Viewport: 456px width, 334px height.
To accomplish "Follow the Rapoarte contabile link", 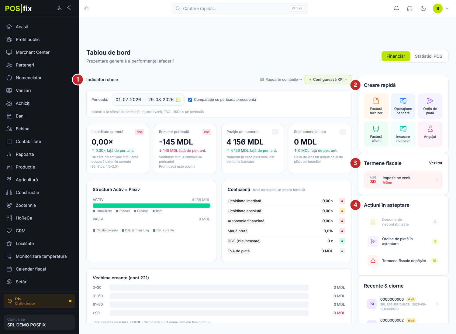I will click(281, 80).
